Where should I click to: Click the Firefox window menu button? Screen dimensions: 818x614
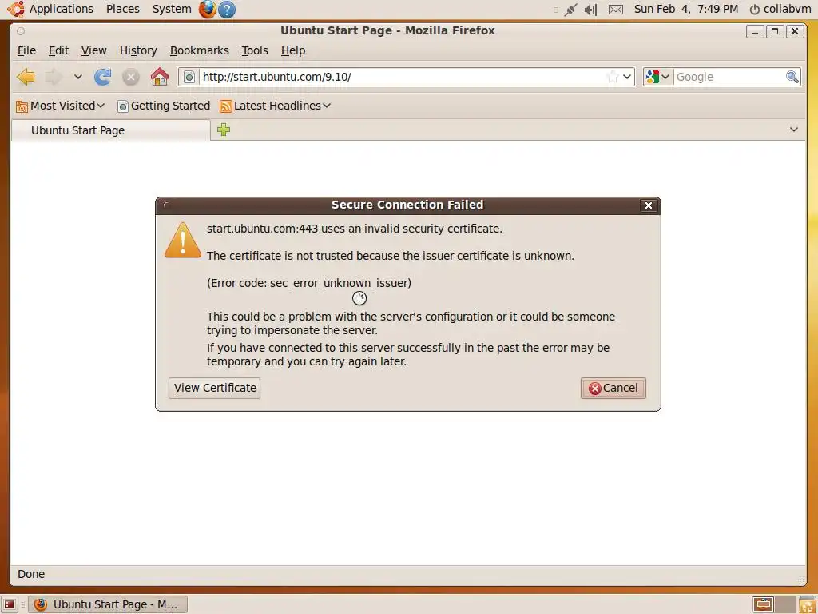(20, 31)
